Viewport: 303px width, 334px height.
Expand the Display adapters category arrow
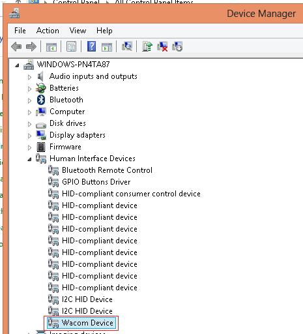[29, 136]
